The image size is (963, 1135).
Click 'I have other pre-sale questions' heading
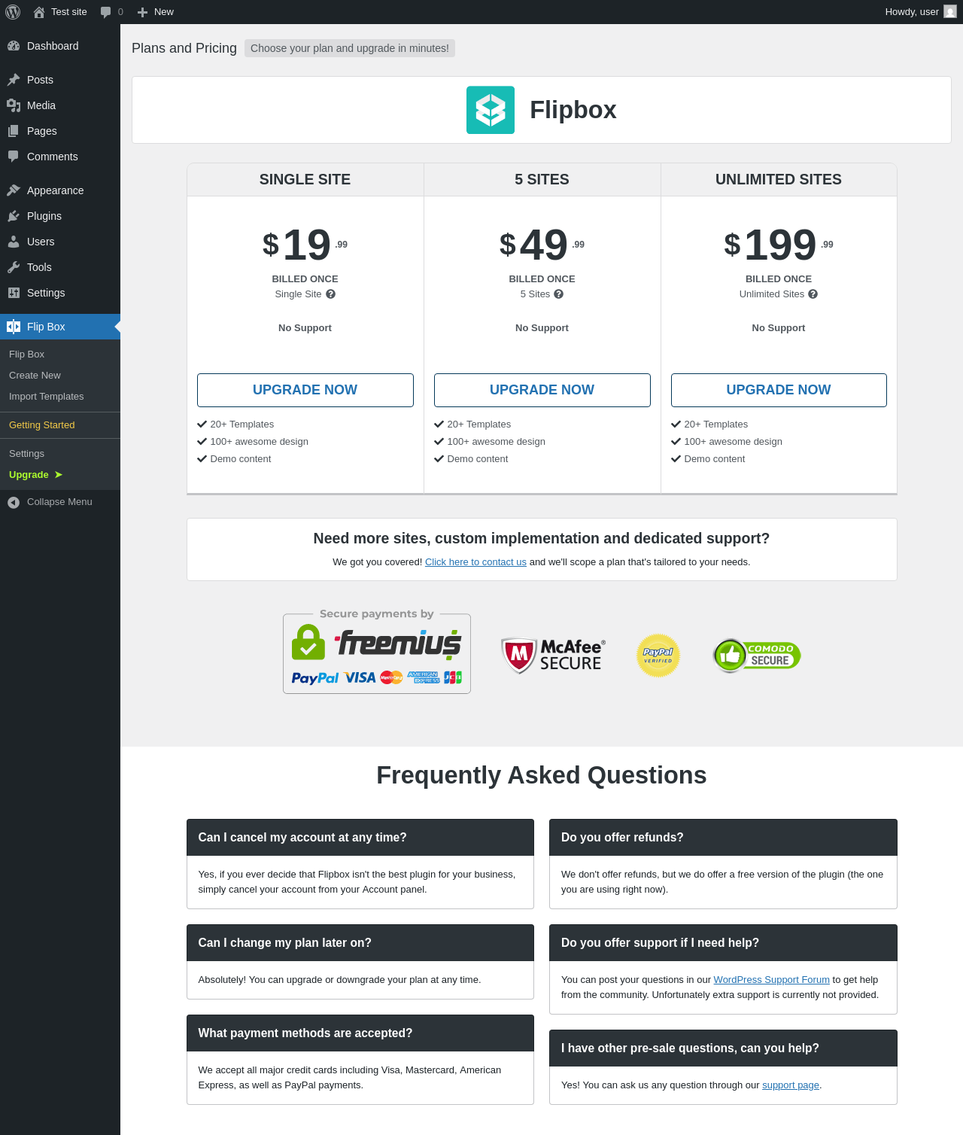click(723, 1048)
